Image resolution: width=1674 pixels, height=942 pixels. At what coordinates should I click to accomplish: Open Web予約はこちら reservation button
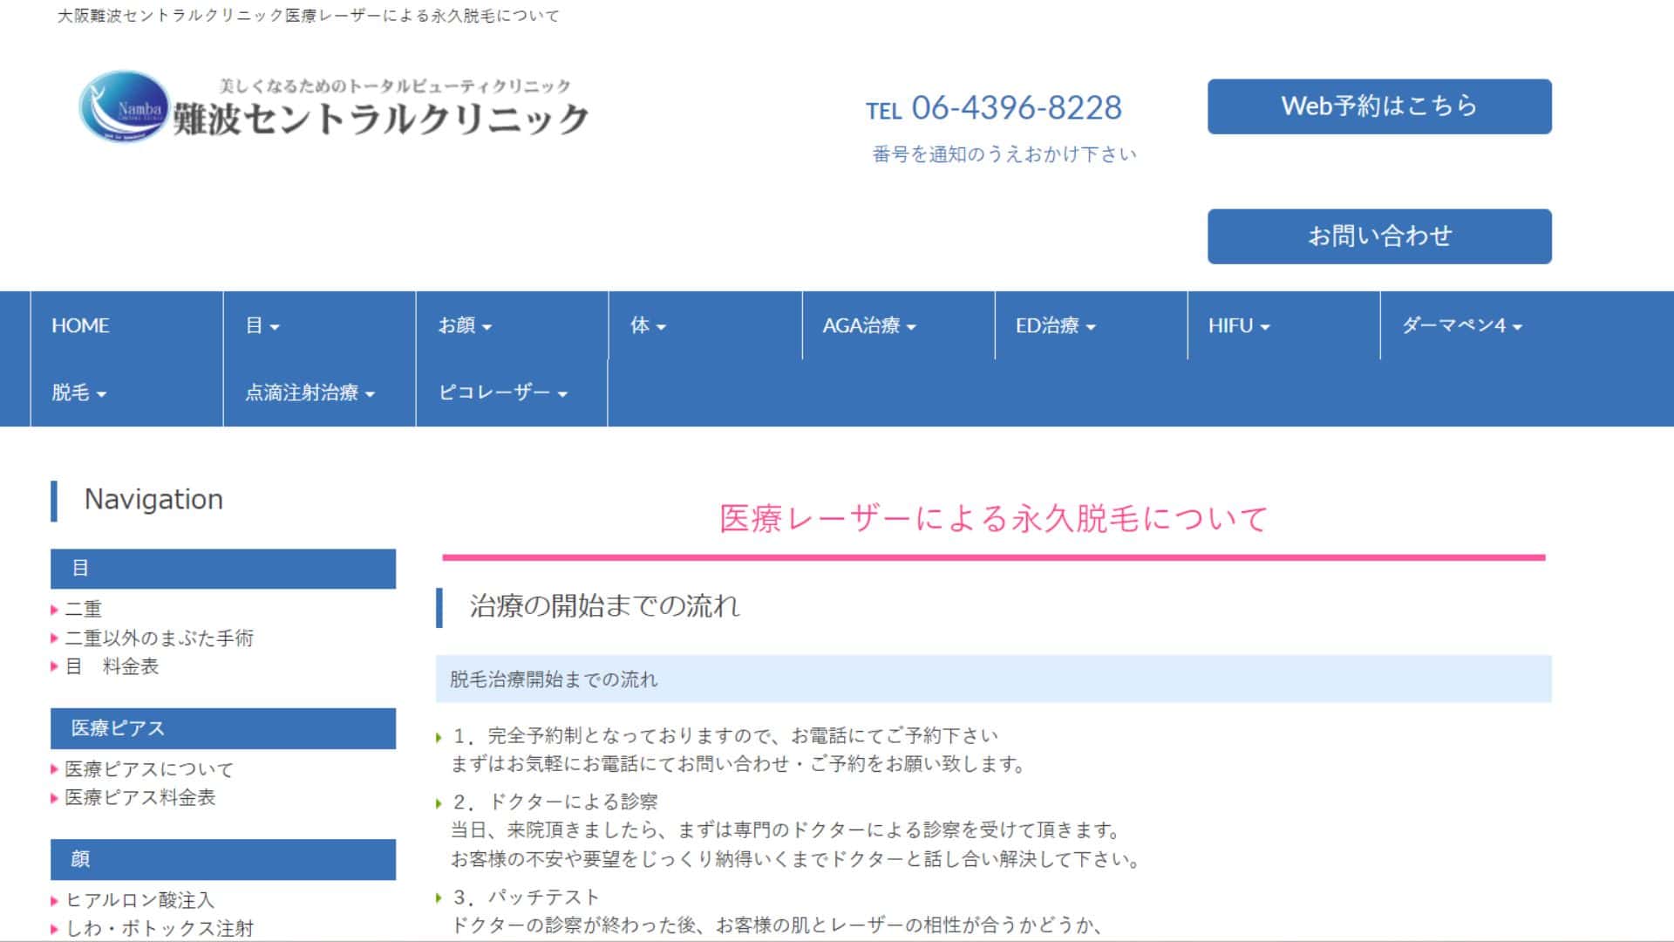tap(1379, 106)
